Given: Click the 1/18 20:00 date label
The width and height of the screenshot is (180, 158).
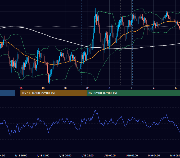Looking at the screenshot, I should click(x=65, y=155).
